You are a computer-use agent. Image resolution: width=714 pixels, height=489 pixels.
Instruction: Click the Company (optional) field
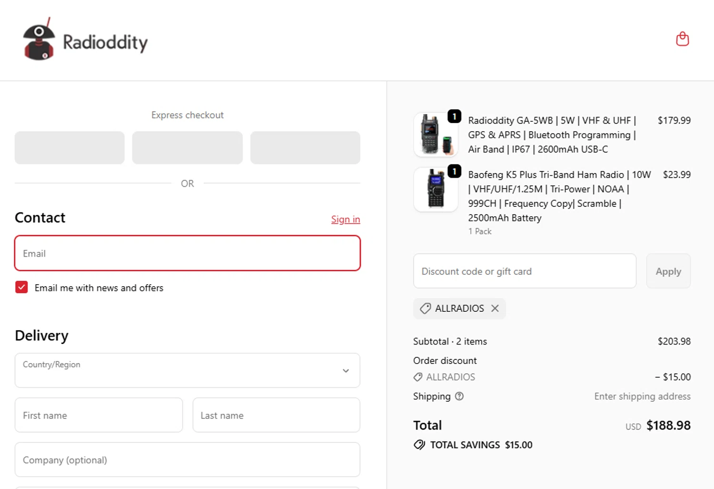(x=187, y=460)
